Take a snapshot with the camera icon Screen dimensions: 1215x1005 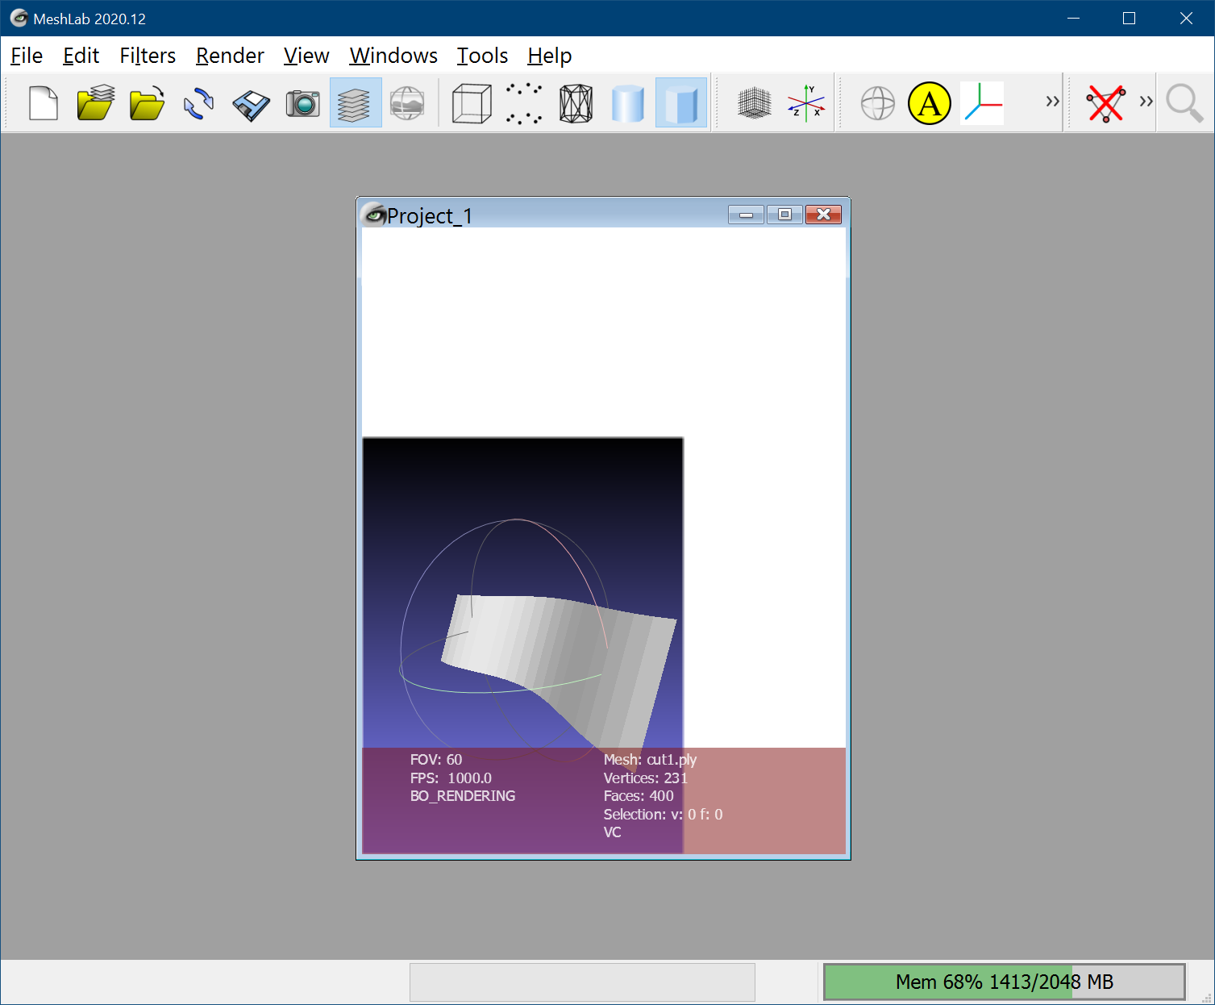pos(303,103)
